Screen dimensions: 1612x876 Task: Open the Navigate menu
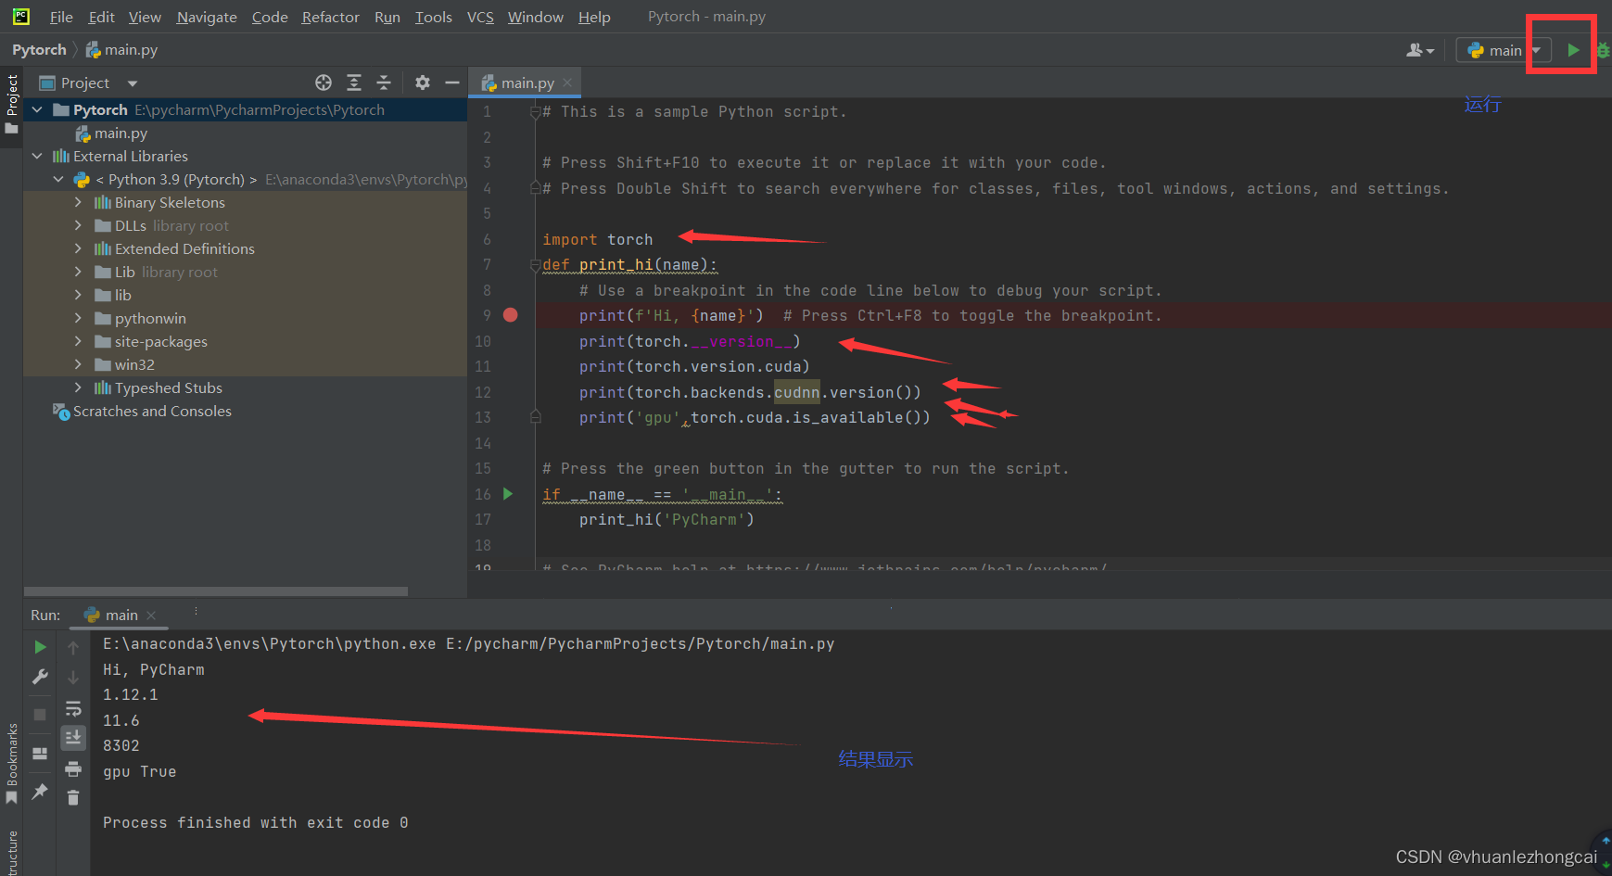[x=207, y=17]
